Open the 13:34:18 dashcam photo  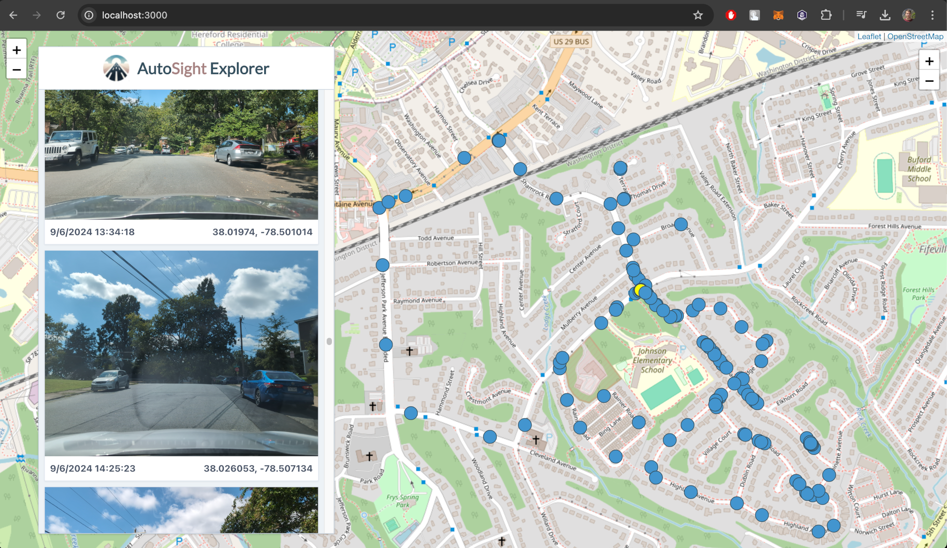pyautogui.click(x=181, y=155)
